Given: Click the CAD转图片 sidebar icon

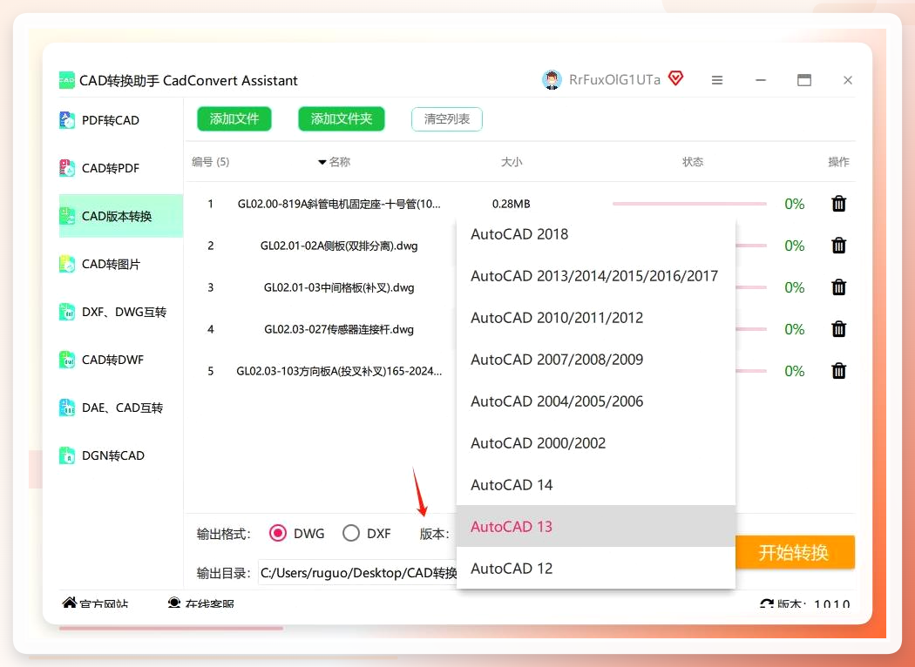Looking at the screenshot, I should [x=67, y=264].
